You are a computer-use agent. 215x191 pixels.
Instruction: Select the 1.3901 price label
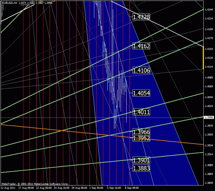pos(141,160)
